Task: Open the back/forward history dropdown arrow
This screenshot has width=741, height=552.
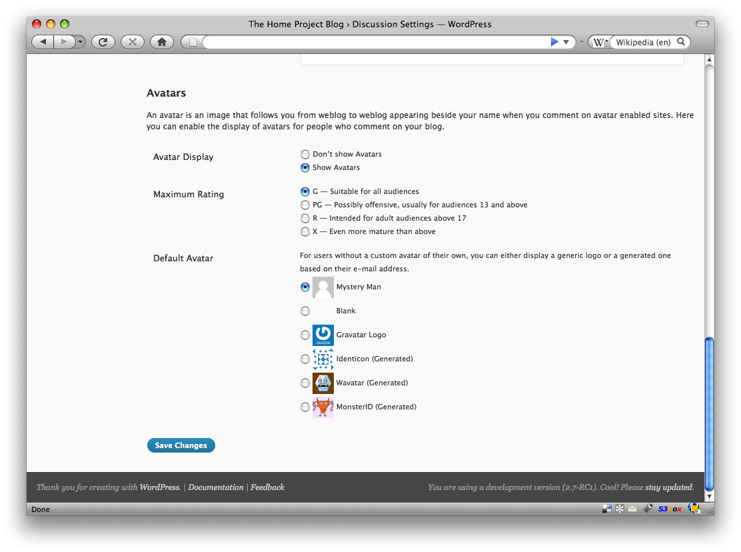Action: tap(81, 42)
